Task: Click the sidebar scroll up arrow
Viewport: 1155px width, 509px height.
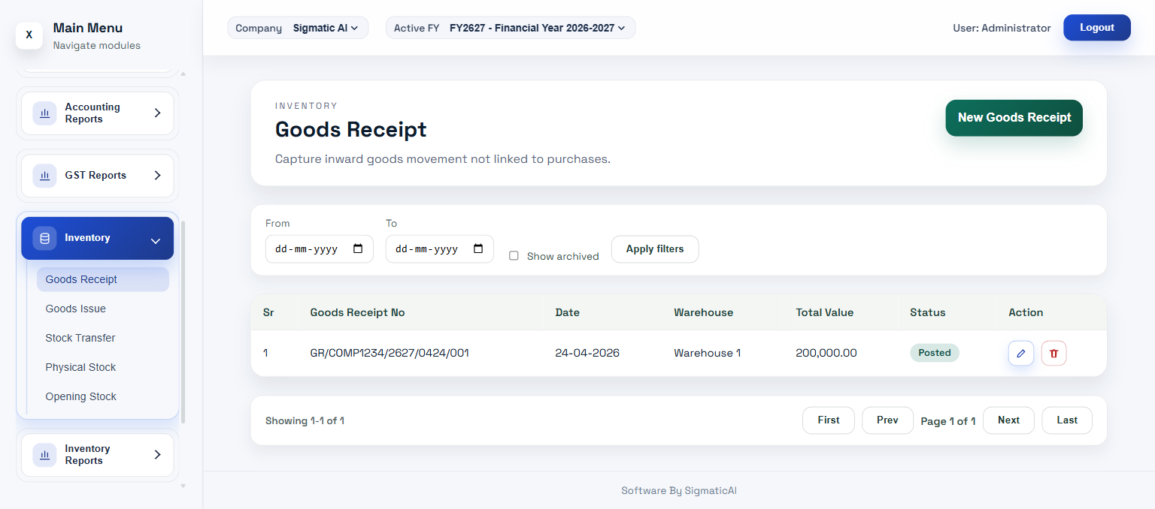Action: click(x=183, y=74)
